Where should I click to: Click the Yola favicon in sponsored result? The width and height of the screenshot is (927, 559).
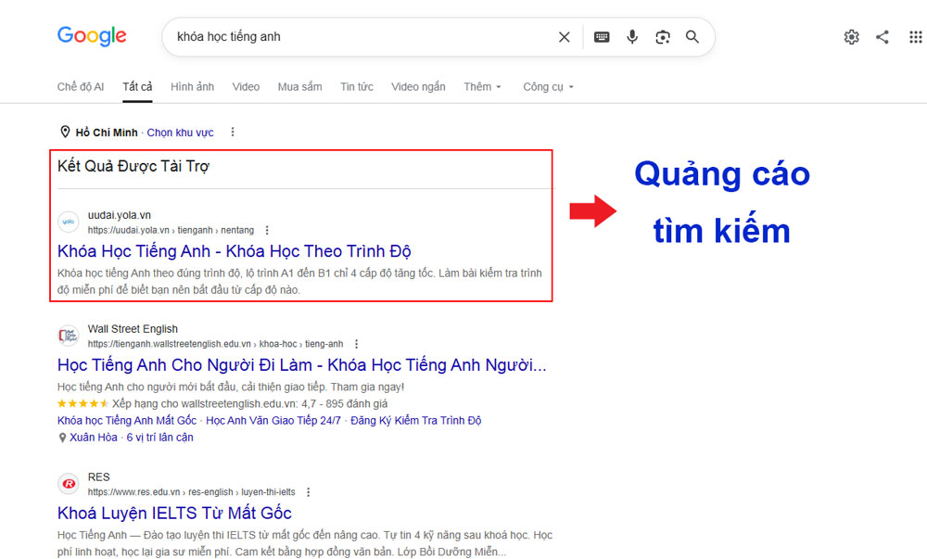pos(69,222)
